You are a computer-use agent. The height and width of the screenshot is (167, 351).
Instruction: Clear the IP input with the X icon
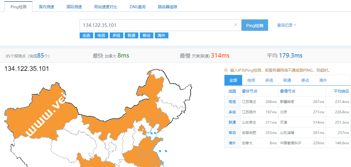235,25
